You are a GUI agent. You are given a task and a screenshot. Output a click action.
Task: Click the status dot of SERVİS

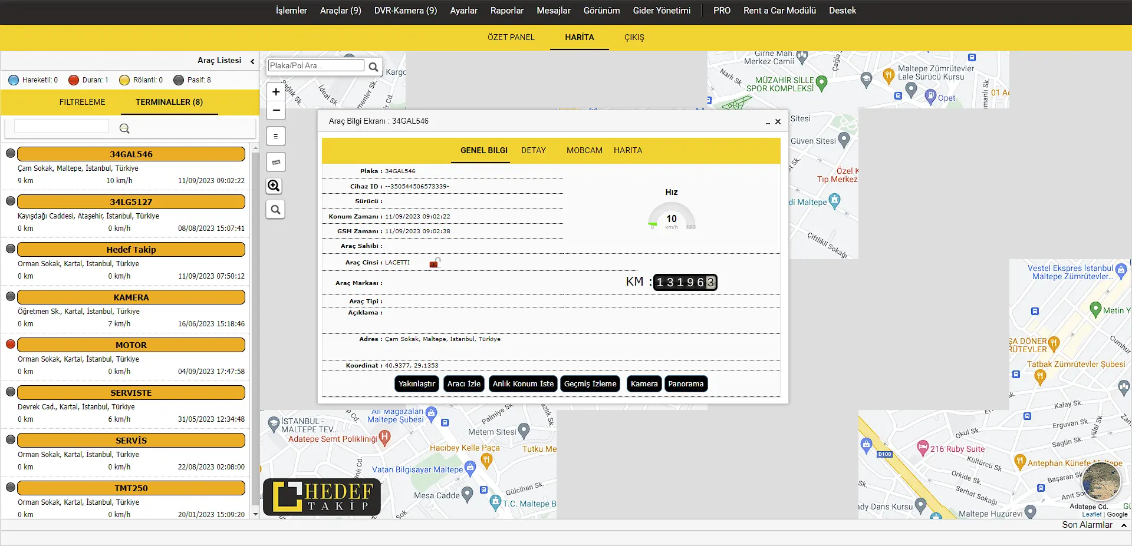[11, 439]
